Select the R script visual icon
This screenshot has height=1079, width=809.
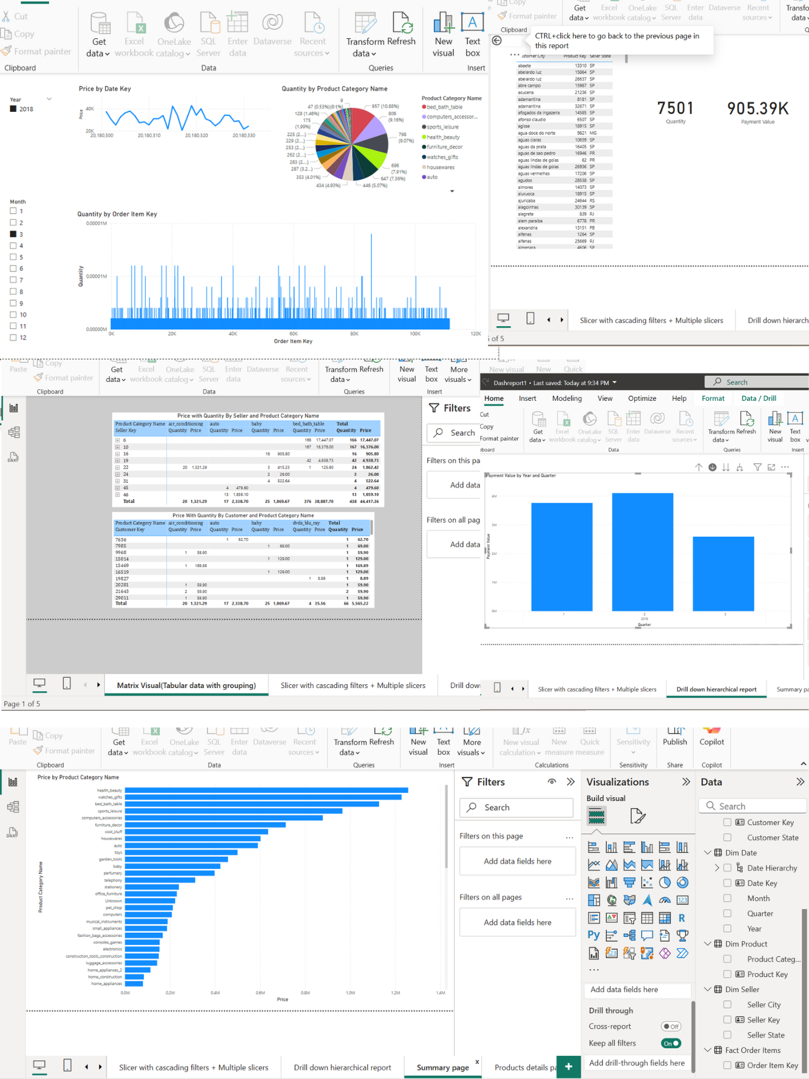click(x=682, y=917)
